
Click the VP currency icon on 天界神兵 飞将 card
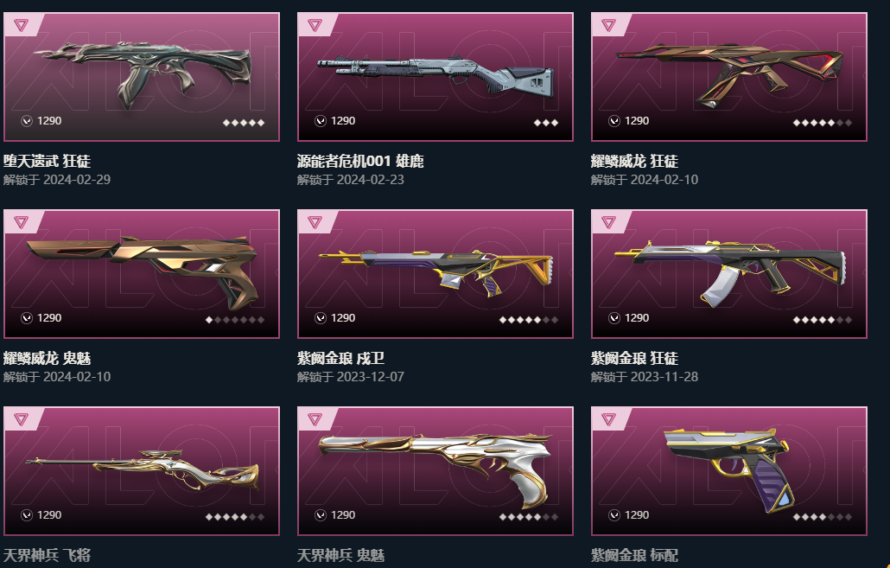tap(27, 515)
